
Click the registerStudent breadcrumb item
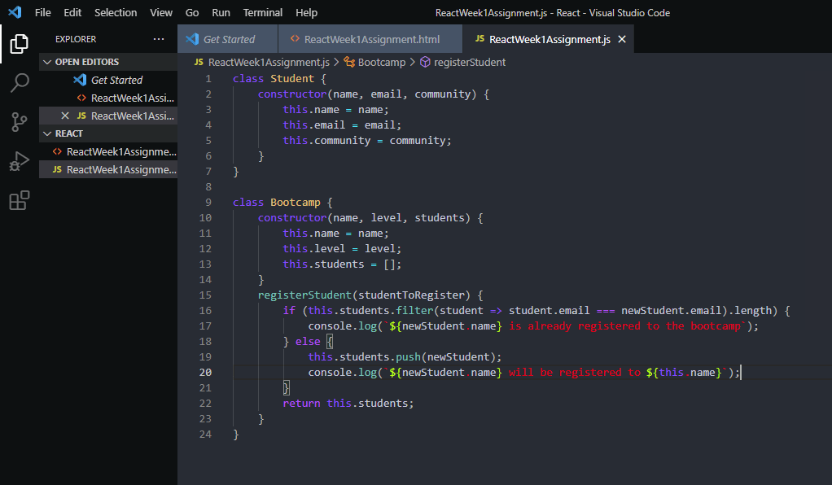(x=469, y=62)
